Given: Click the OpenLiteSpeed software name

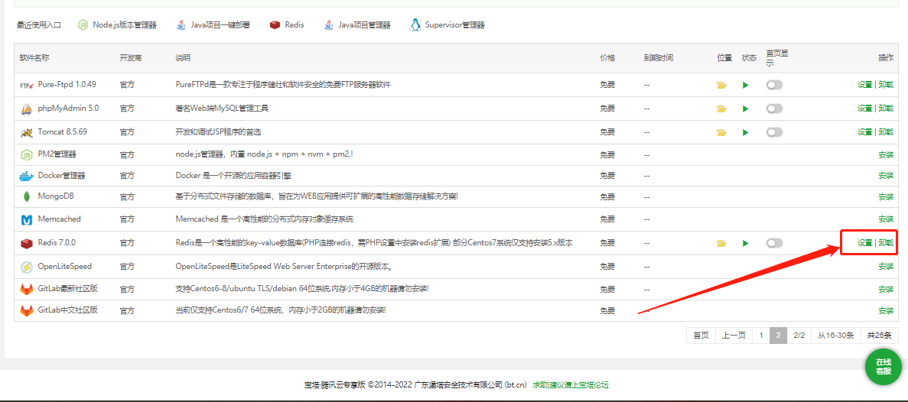Looking at the screenshot, I should pos(65,267).
